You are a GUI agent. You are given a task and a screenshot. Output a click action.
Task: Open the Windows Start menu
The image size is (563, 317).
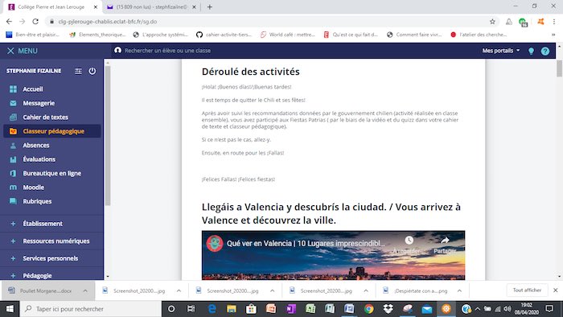tap(10, 309)
